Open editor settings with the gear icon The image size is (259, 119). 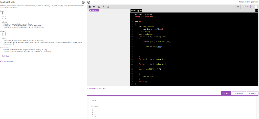click(238, 7)
